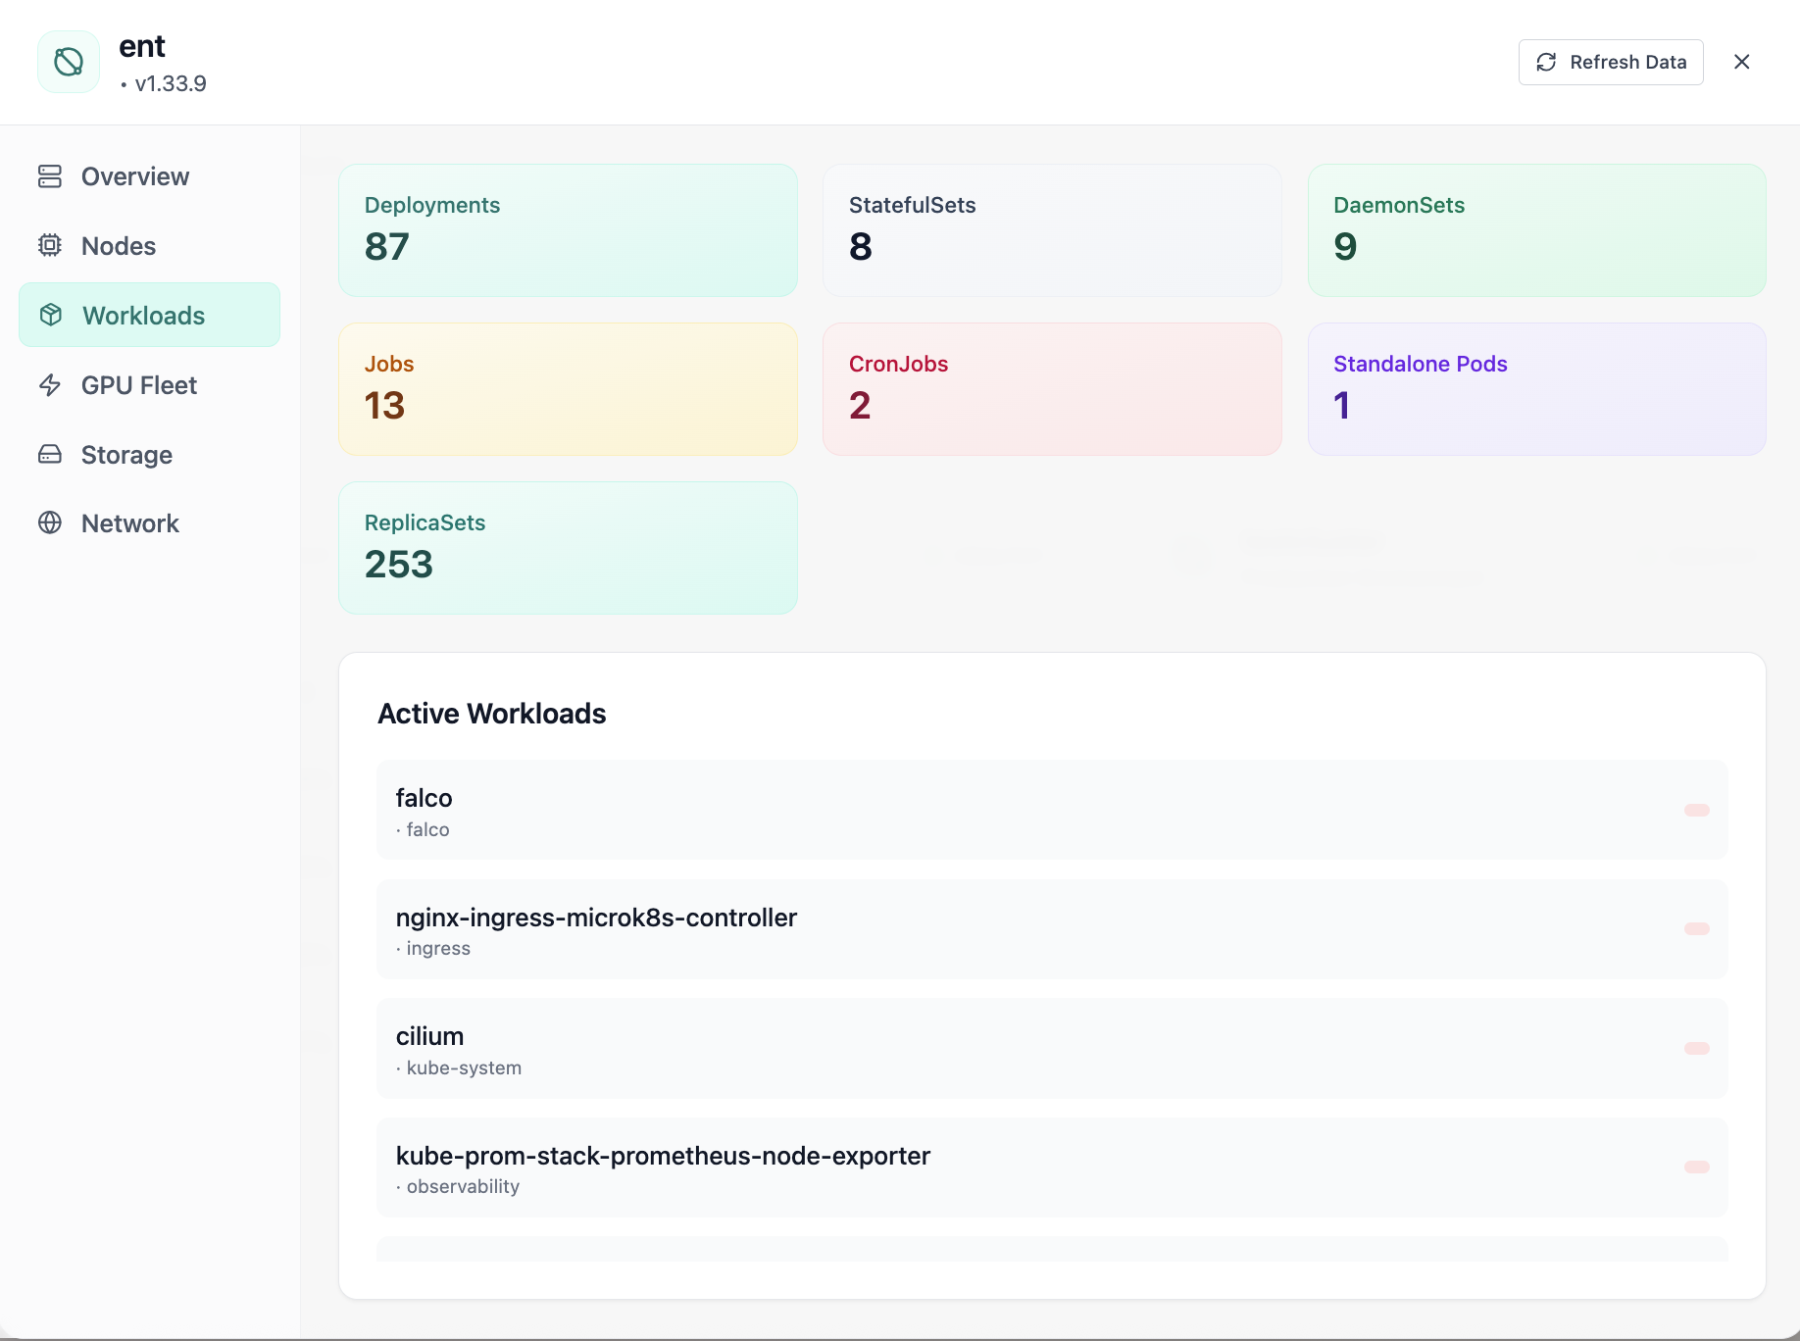Click the status pill on the cilium row
This screenshot has height=1341, width=1800.
[x=1697, y=1048]
